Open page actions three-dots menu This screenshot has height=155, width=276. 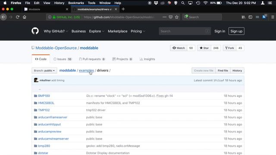pos(164,17)
